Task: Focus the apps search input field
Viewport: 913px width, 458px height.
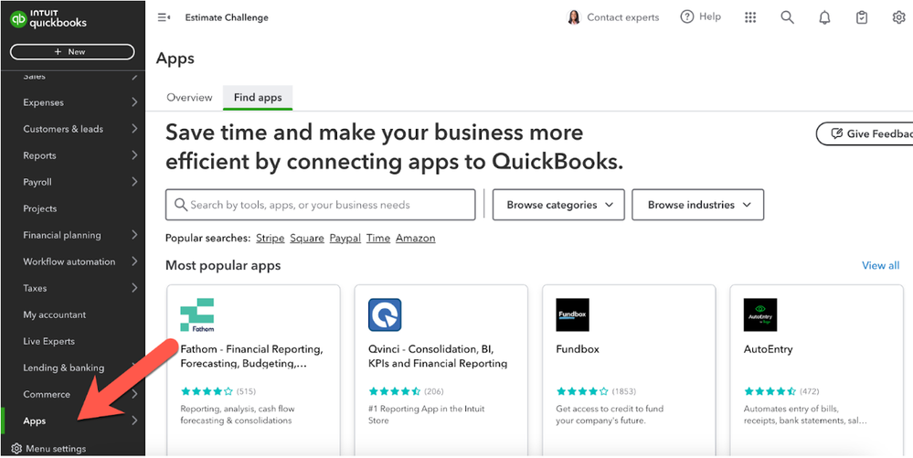Action: coord(320,205)
